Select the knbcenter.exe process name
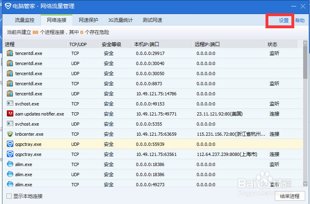310x204 pixels. tap(29, 134)
